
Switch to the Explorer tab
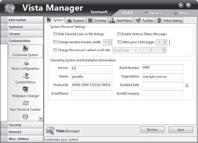[x=76, y=20]
